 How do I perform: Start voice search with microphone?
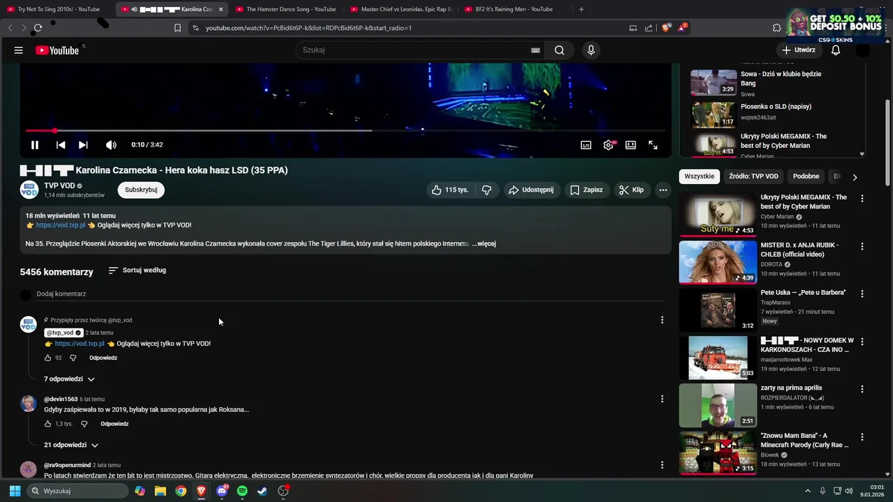coord(591,50)
